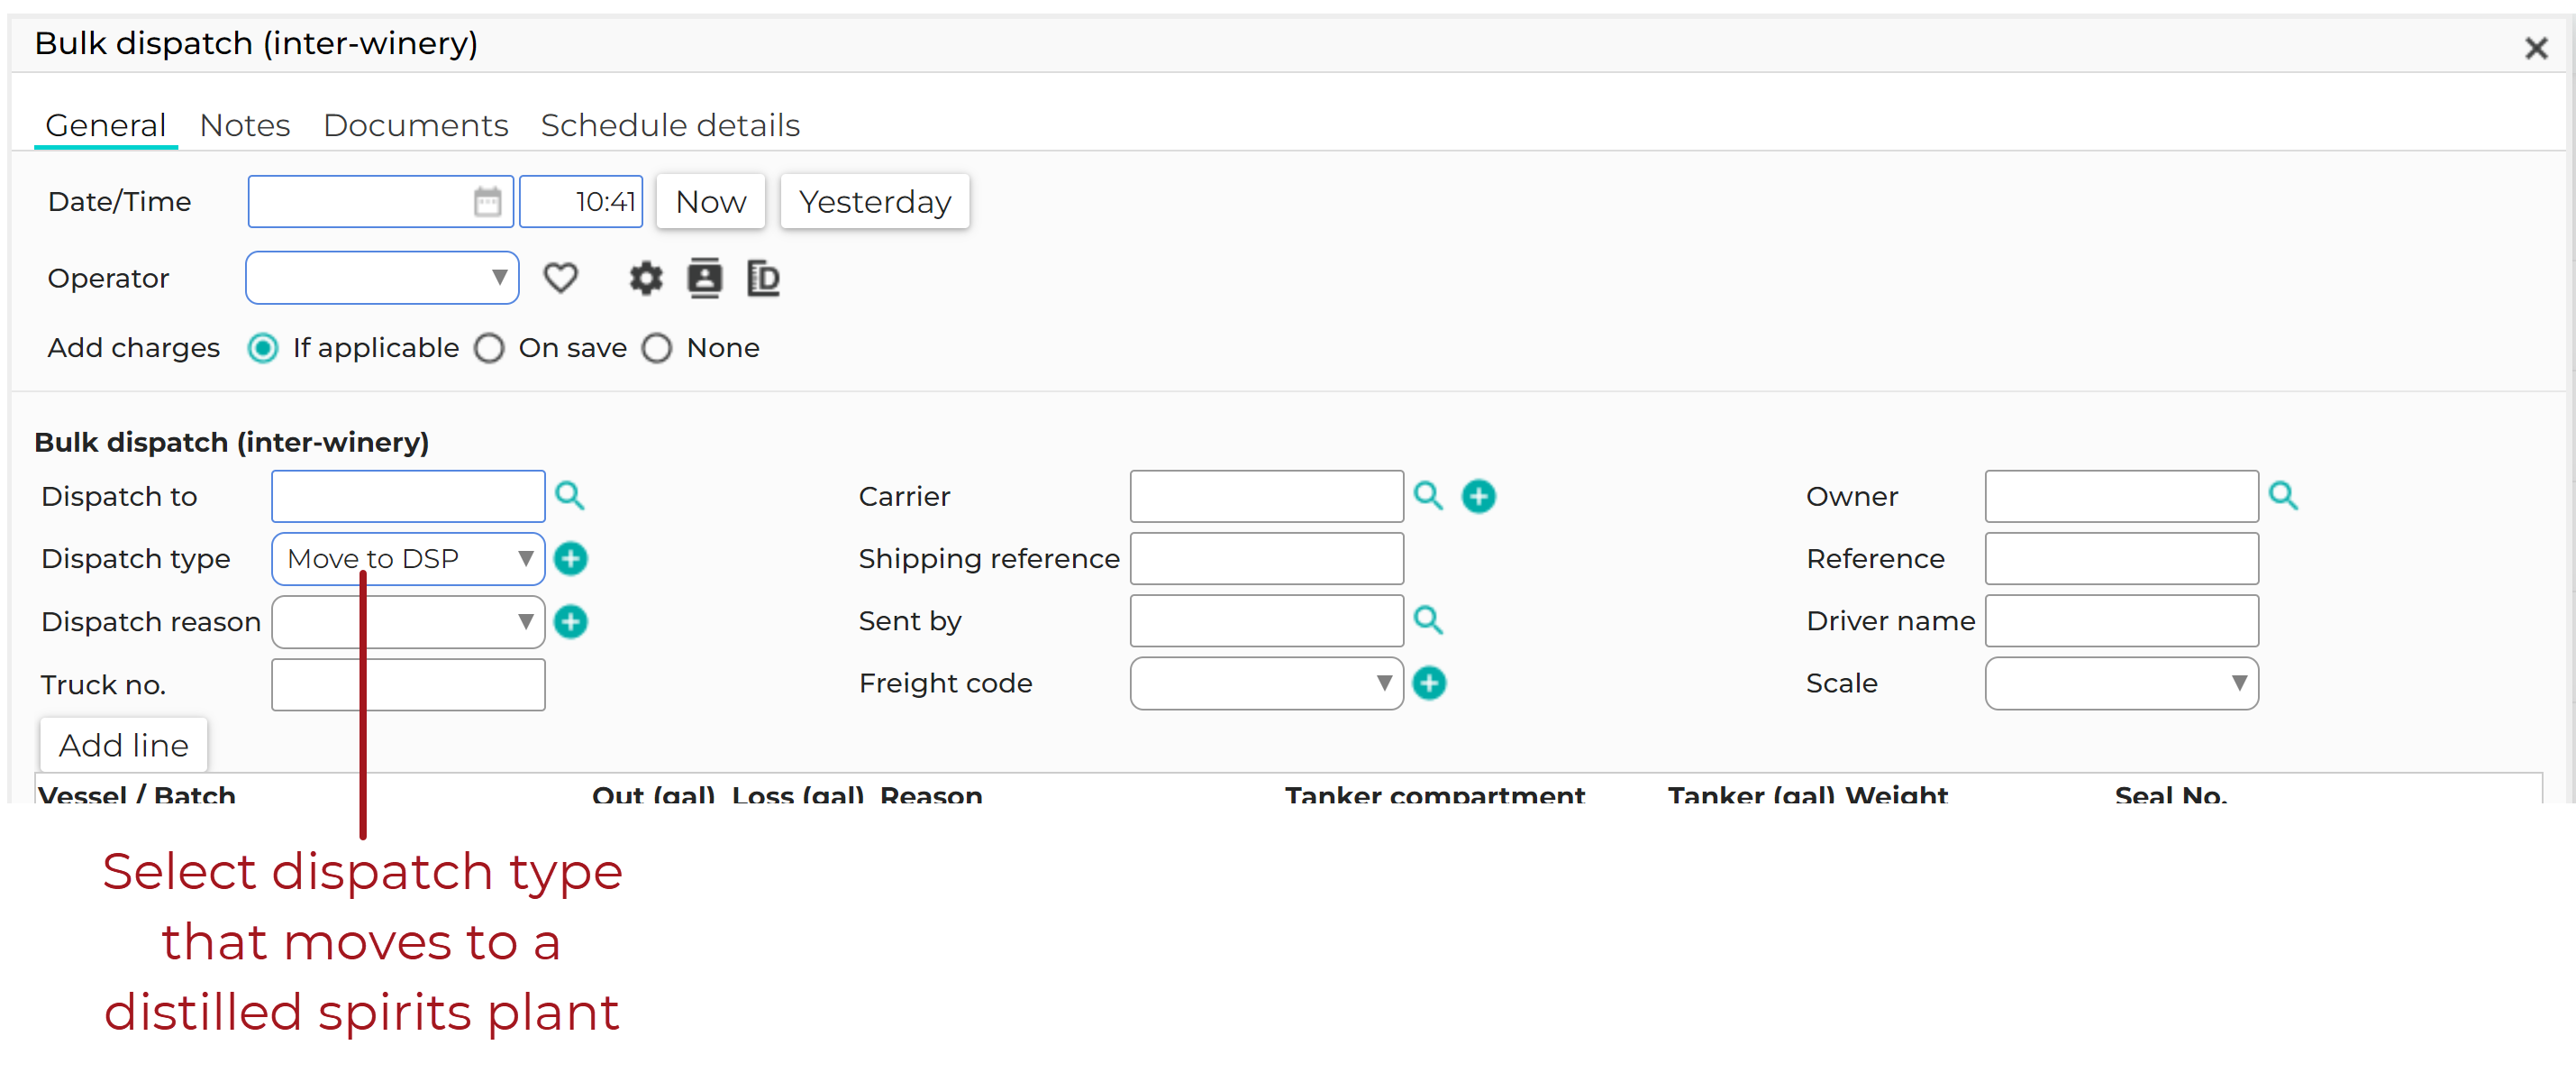Screen dimensions: 2576x1082
Task: Search Owner with the magnifier icon
Action: tap(2283, 495)
